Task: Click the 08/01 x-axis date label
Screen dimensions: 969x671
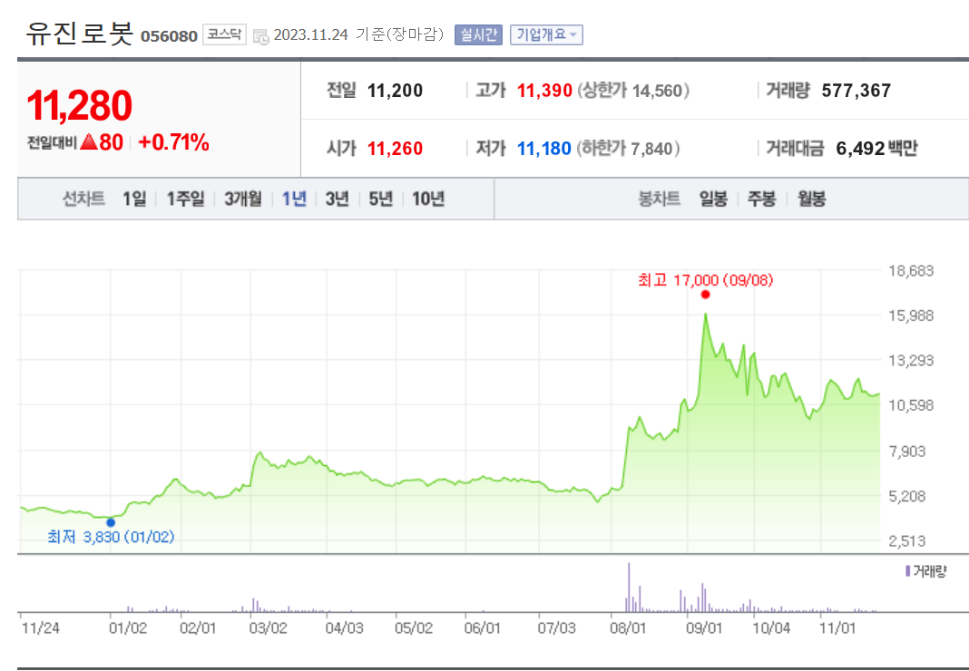Action: tap(628, 628)
